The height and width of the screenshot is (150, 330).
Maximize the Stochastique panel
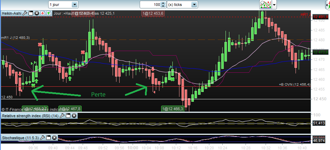point(49,137)
